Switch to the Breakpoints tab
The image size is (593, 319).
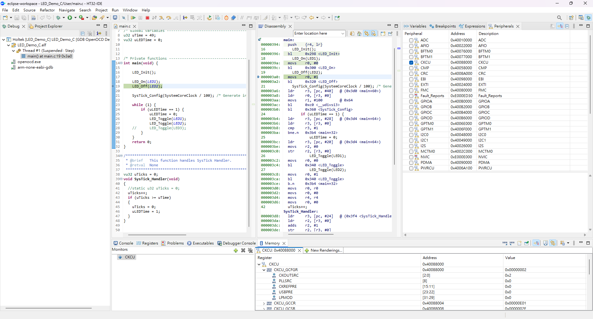pos(443,26)
